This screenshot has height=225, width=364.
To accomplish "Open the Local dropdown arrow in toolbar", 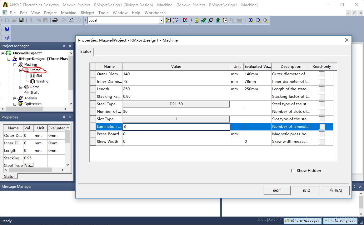I will tap(161, 20).
